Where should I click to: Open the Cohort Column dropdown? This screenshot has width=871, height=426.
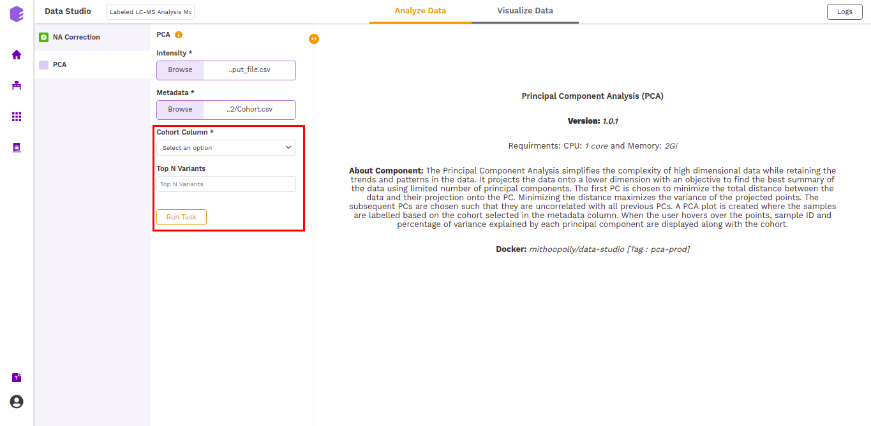226,147
